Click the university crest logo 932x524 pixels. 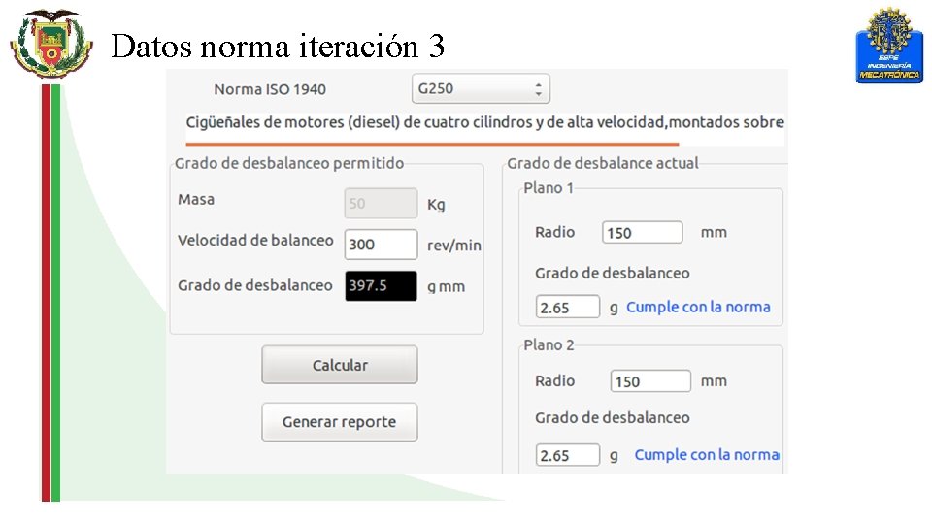(x=50, y=43)
